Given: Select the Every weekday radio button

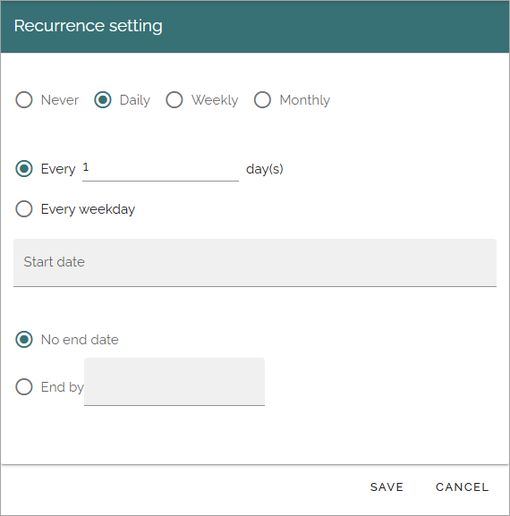Looking at the screenshot, I should click(x=24, y=209).
